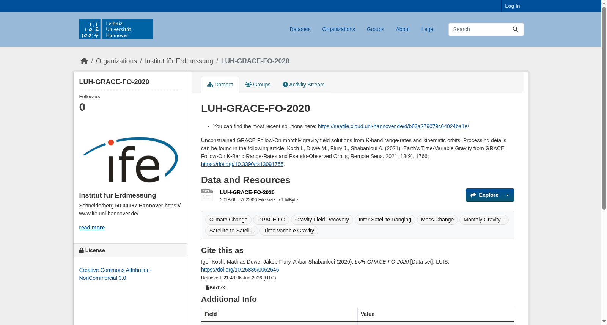The height and width of the screenshot is (325, 607).
Task: Click the ife institute logo image
Action: tap(130, 160)
